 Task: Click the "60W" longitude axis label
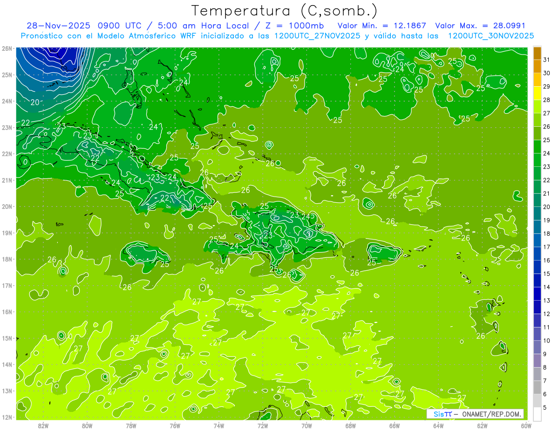[526, 425]
